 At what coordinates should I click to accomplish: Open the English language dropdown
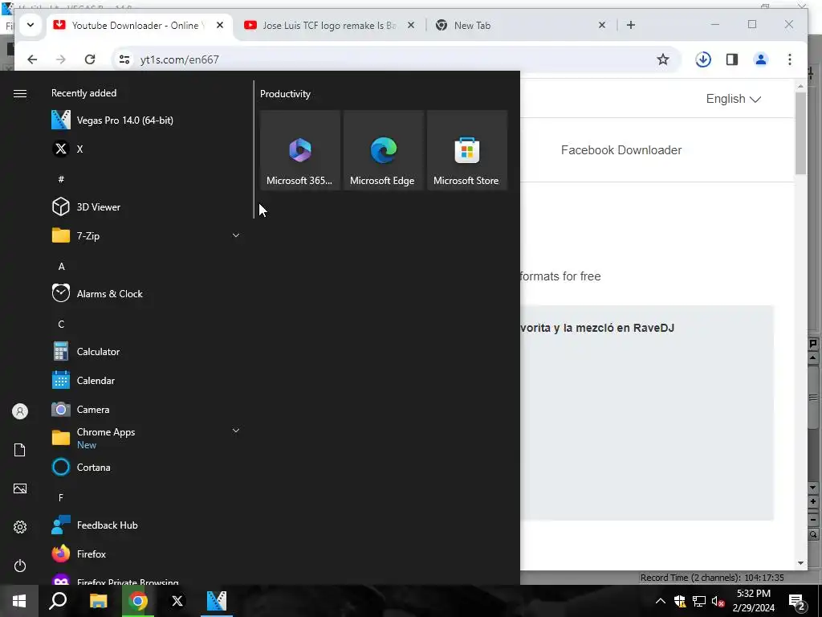click(733, 99)
